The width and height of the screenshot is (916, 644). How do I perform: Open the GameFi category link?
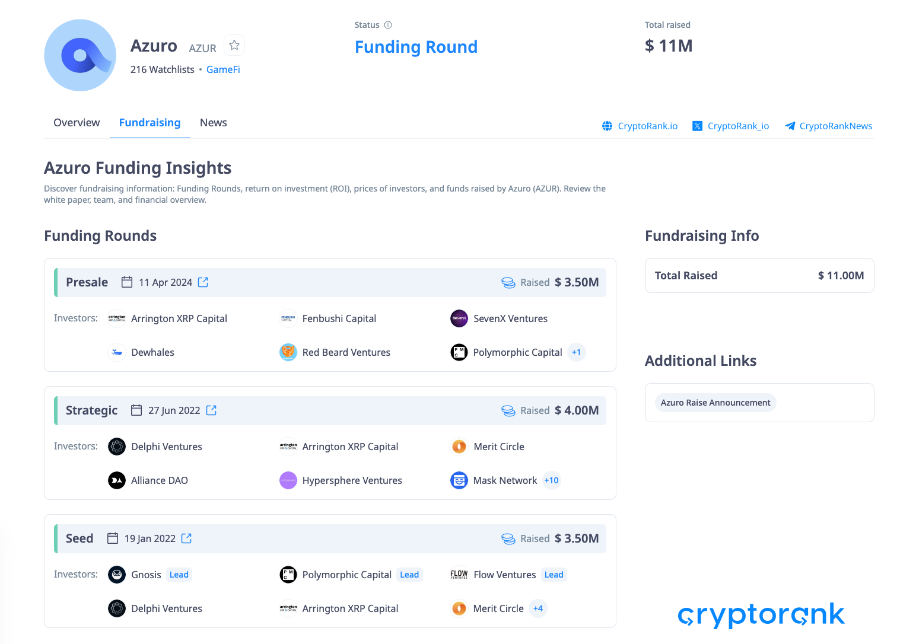223,69
